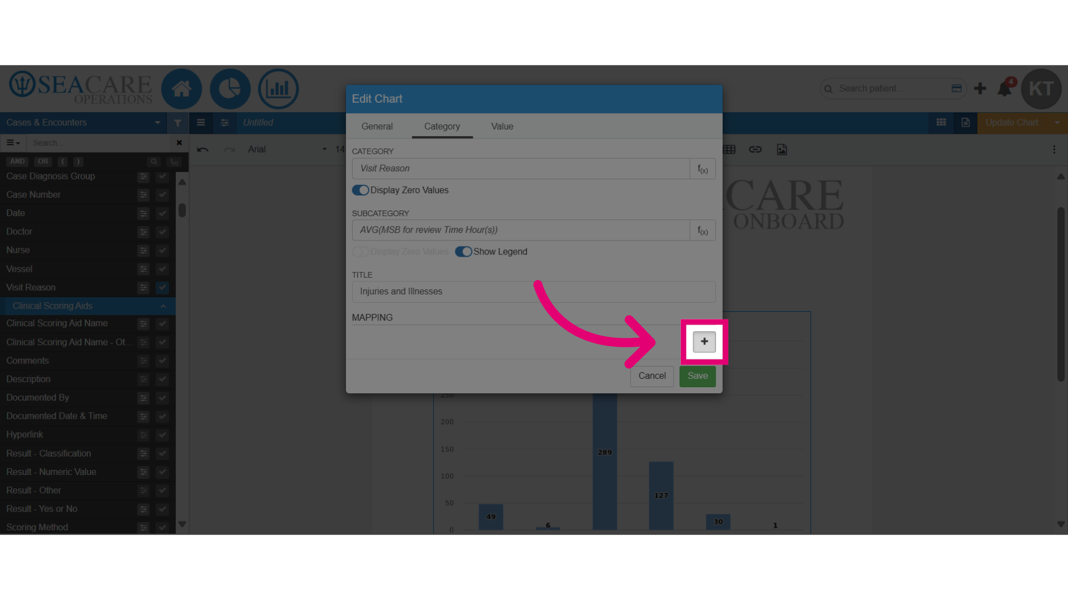Screen dimensions: 1068x600
Task: Open the list menu dropdown beside Search
Action: tap(13, 143)
